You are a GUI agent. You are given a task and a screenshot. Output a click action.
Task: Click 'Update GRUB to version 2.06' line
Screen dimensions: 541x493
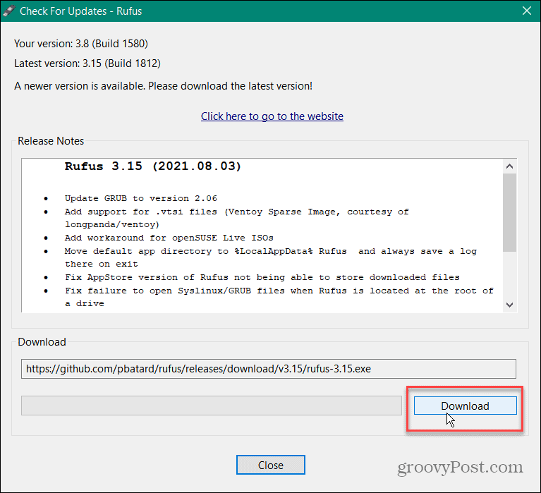click(x=141, y=198)
